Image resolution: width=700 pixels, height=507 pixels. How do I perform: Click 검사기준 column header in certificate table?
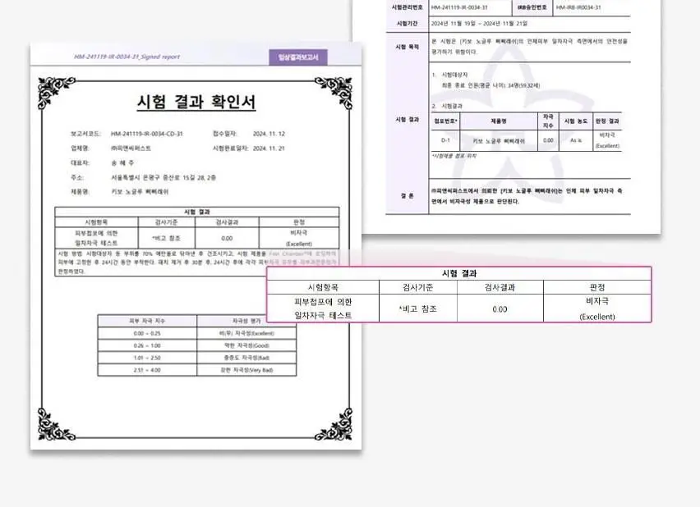167,222
